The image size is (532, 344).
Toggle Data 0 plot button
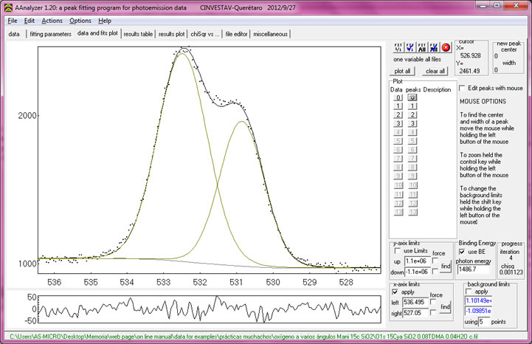tap(398, 97)
